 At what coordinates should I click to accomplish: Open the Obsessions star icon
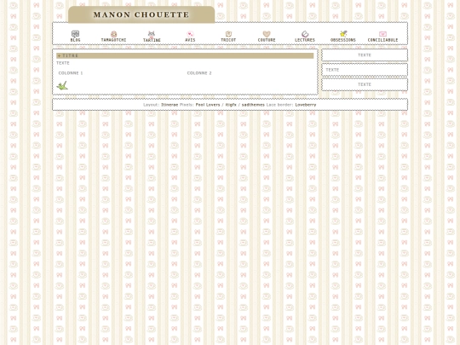[343, 34]
